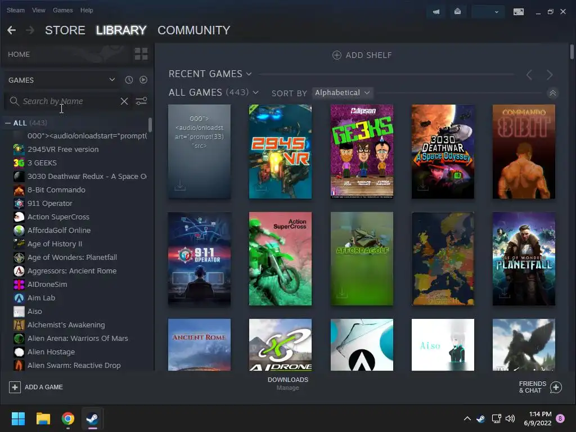
Task: Open All Games shelf dropdown
Action: (256, 92)
